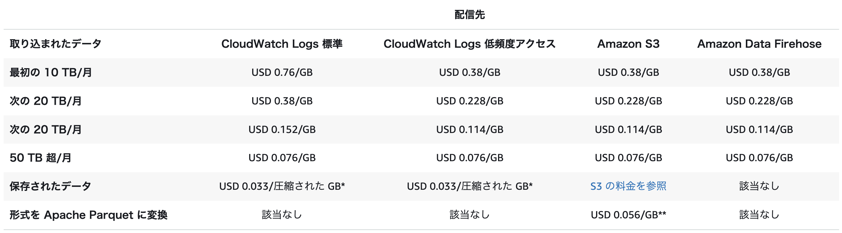
Task: Select the 50 TB 超/月 row label
Action: (40, 158)
